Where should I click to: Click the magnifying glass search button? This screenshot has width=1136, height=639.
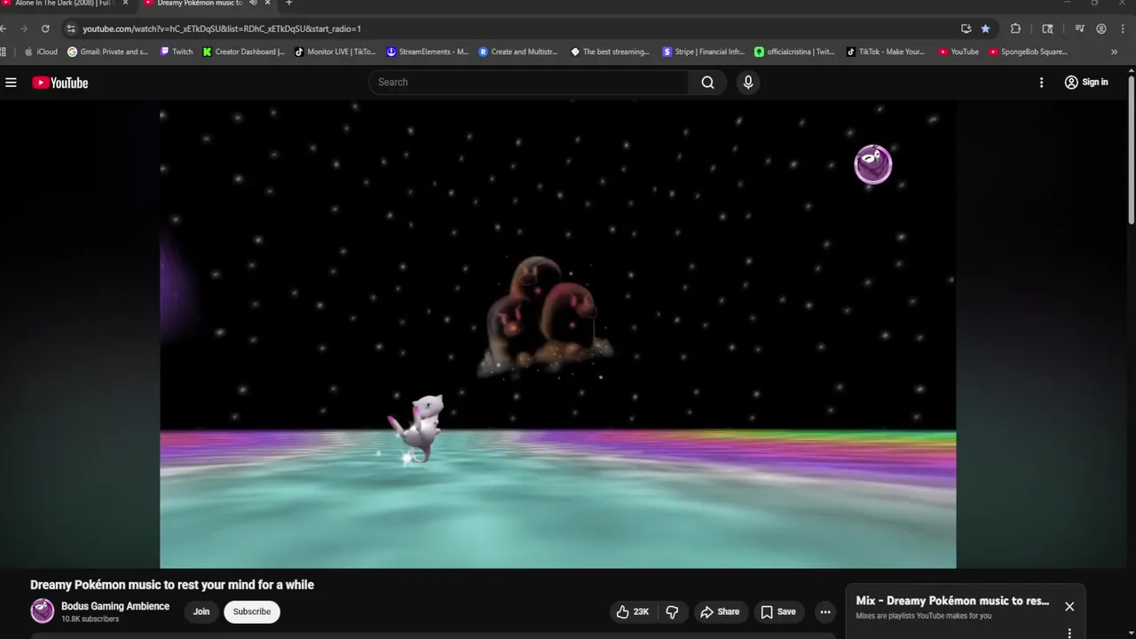pos(707,83)
